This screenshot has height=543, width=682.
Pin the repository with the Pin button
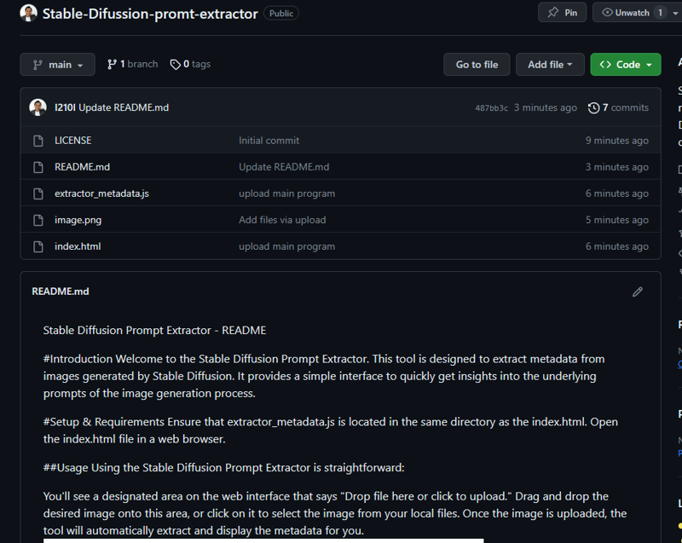click(x=562, y=13)
